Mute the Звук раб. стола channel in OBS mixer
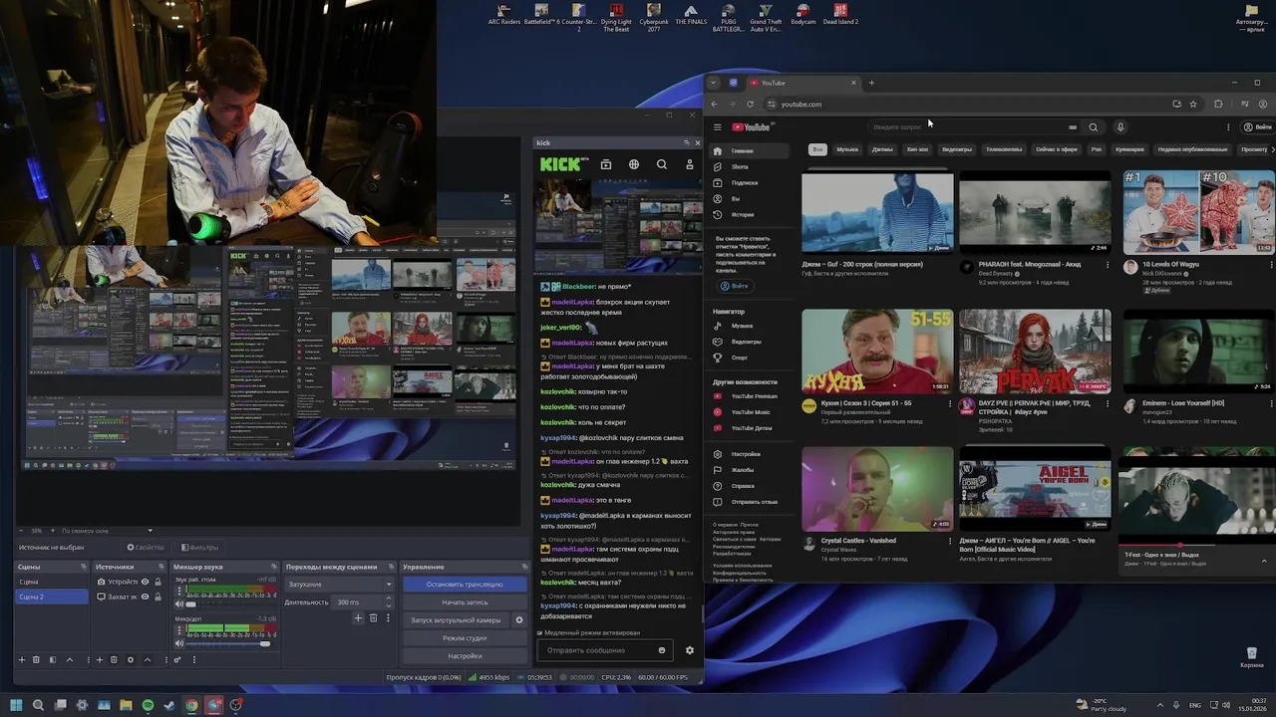 point(179,603)
